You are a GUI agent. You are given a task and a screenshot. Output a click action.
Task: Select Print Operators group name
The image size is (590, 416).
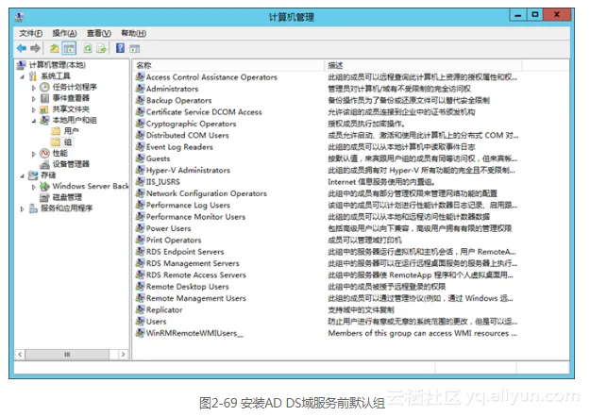coord(174,240)
